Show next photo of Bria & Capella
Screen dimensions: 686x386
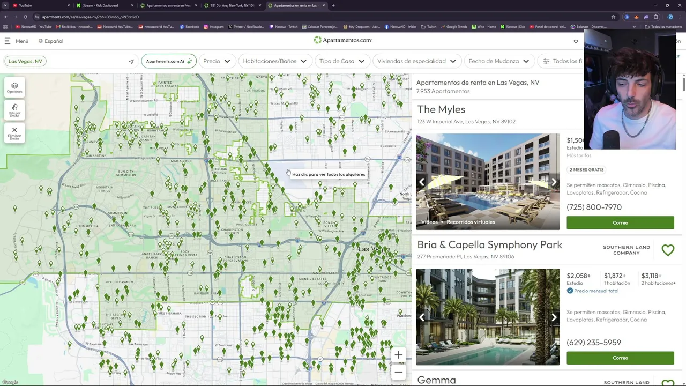click(554, 317)
